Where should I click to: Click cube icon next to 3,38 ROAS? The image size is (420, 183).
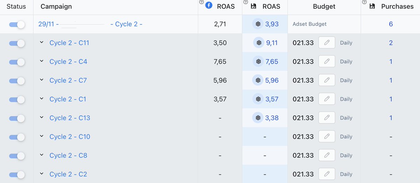pyautogui.click(x=258, y=118)
